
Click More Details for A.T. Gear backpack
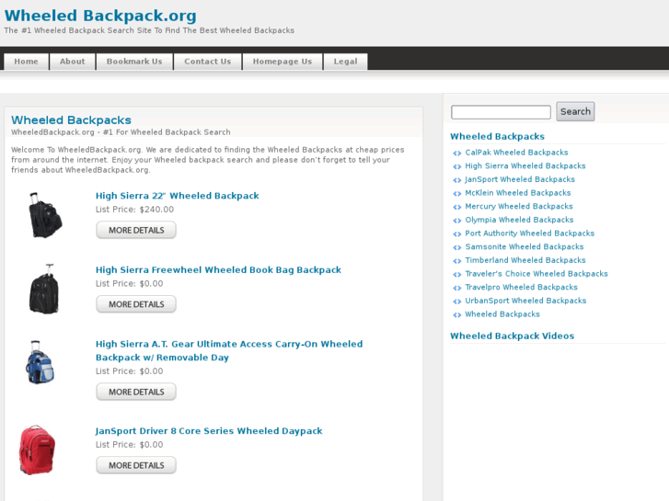click(136, 392)
